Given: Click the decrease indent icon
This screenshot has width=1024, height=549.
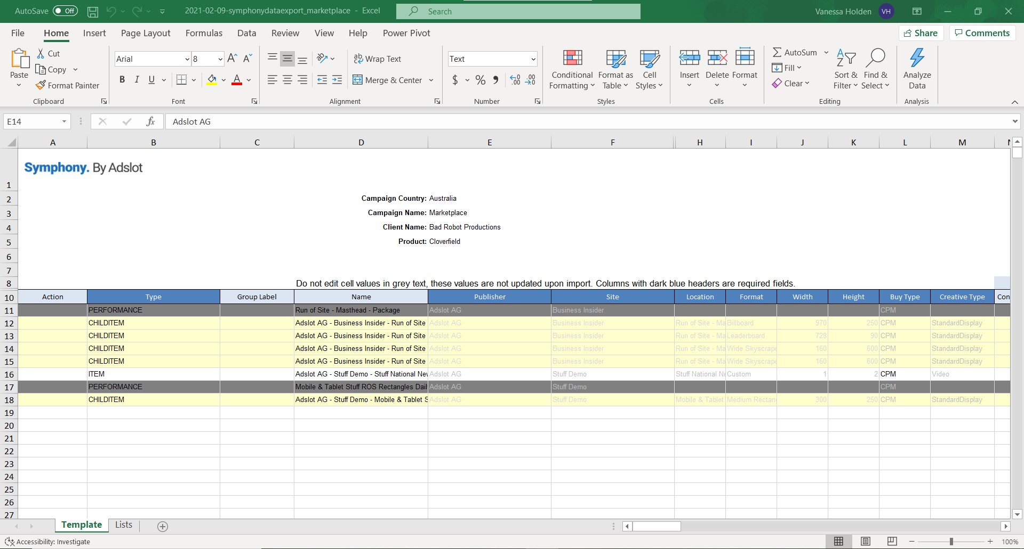Looking at the screenshot, I should [322, 80].
